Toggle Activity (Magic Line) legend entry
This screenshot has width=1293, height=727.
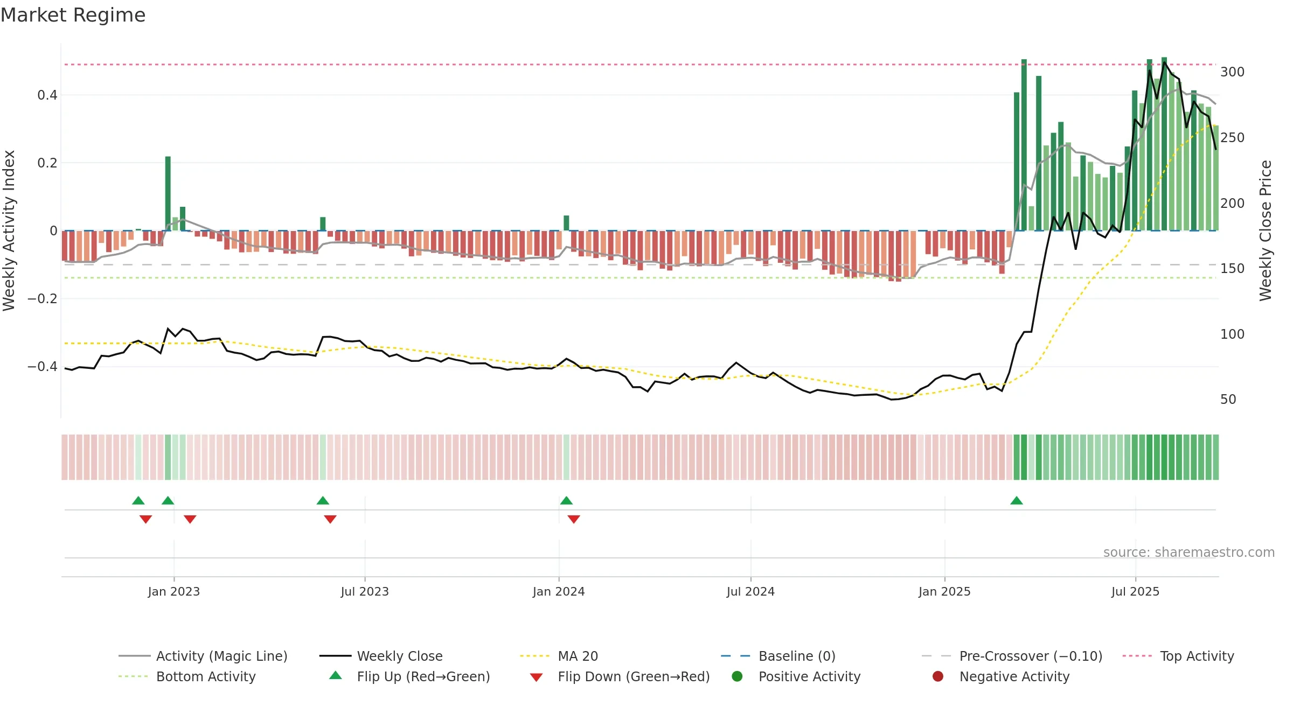click(203, 656)
